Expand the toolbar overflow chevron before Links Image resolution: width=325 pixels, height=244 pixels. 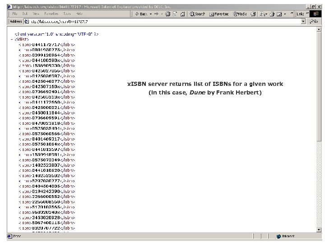pos(292,13)
